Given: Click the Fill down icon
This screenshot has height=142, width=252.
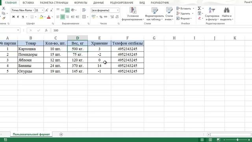Looking at the screenshot, I should coord(200,13).
